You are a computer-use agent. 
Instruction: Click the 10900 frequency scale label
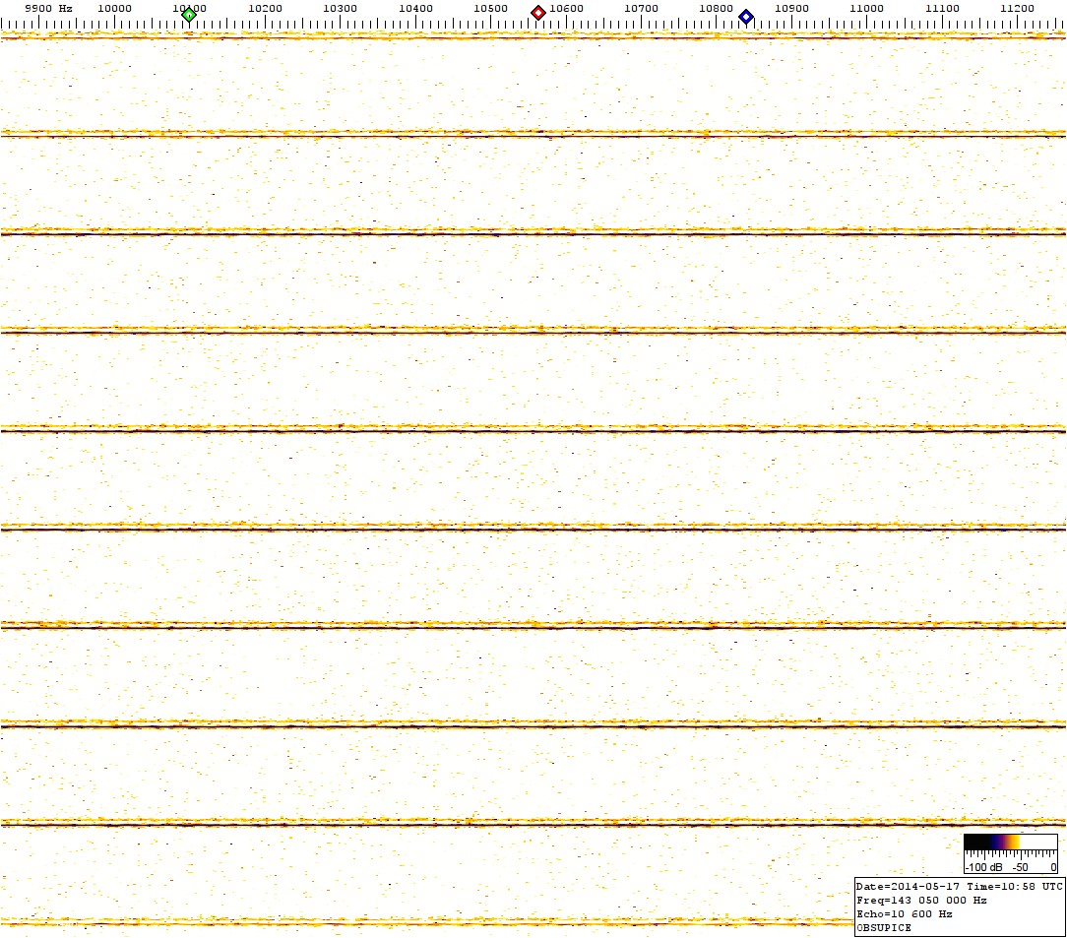pos(791,8)
